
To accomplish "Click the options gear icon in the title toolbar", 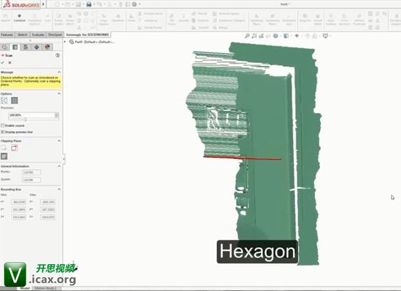I will (x=135, y=4).
